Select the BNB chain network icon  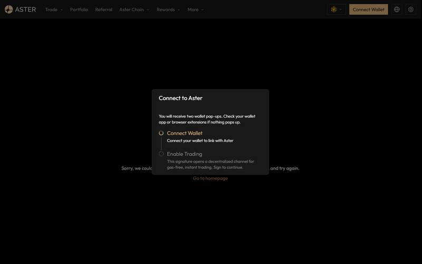(x=334, y=10)
